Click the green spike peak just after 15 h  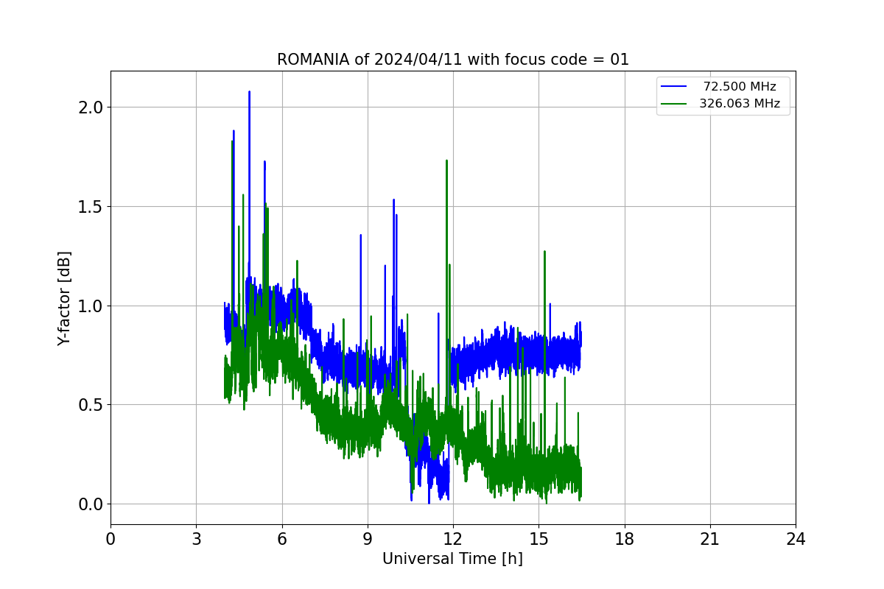click(544, 253)
